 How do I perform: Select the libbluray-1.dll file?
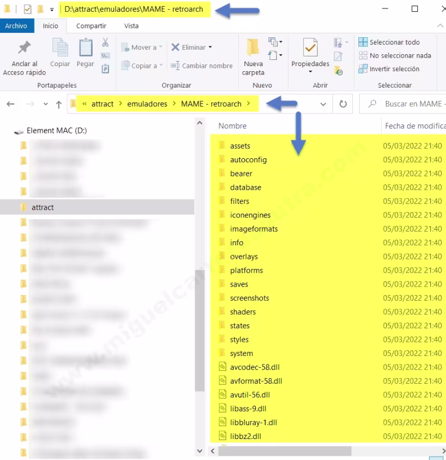328,422
